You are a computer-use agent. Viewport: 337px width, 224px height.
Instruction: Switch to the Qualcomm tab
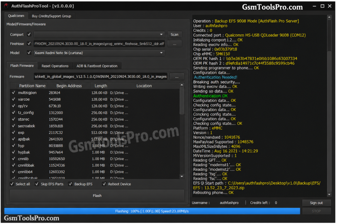point(16,16)
